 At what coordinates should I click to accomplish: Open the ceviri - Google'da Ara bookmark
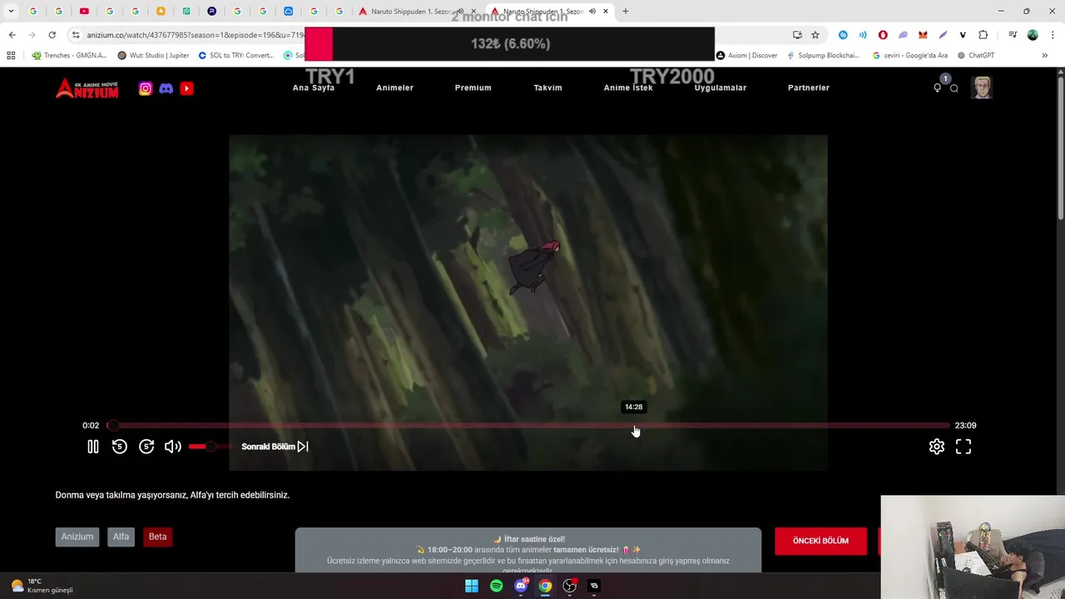click(x=910, y=56)
